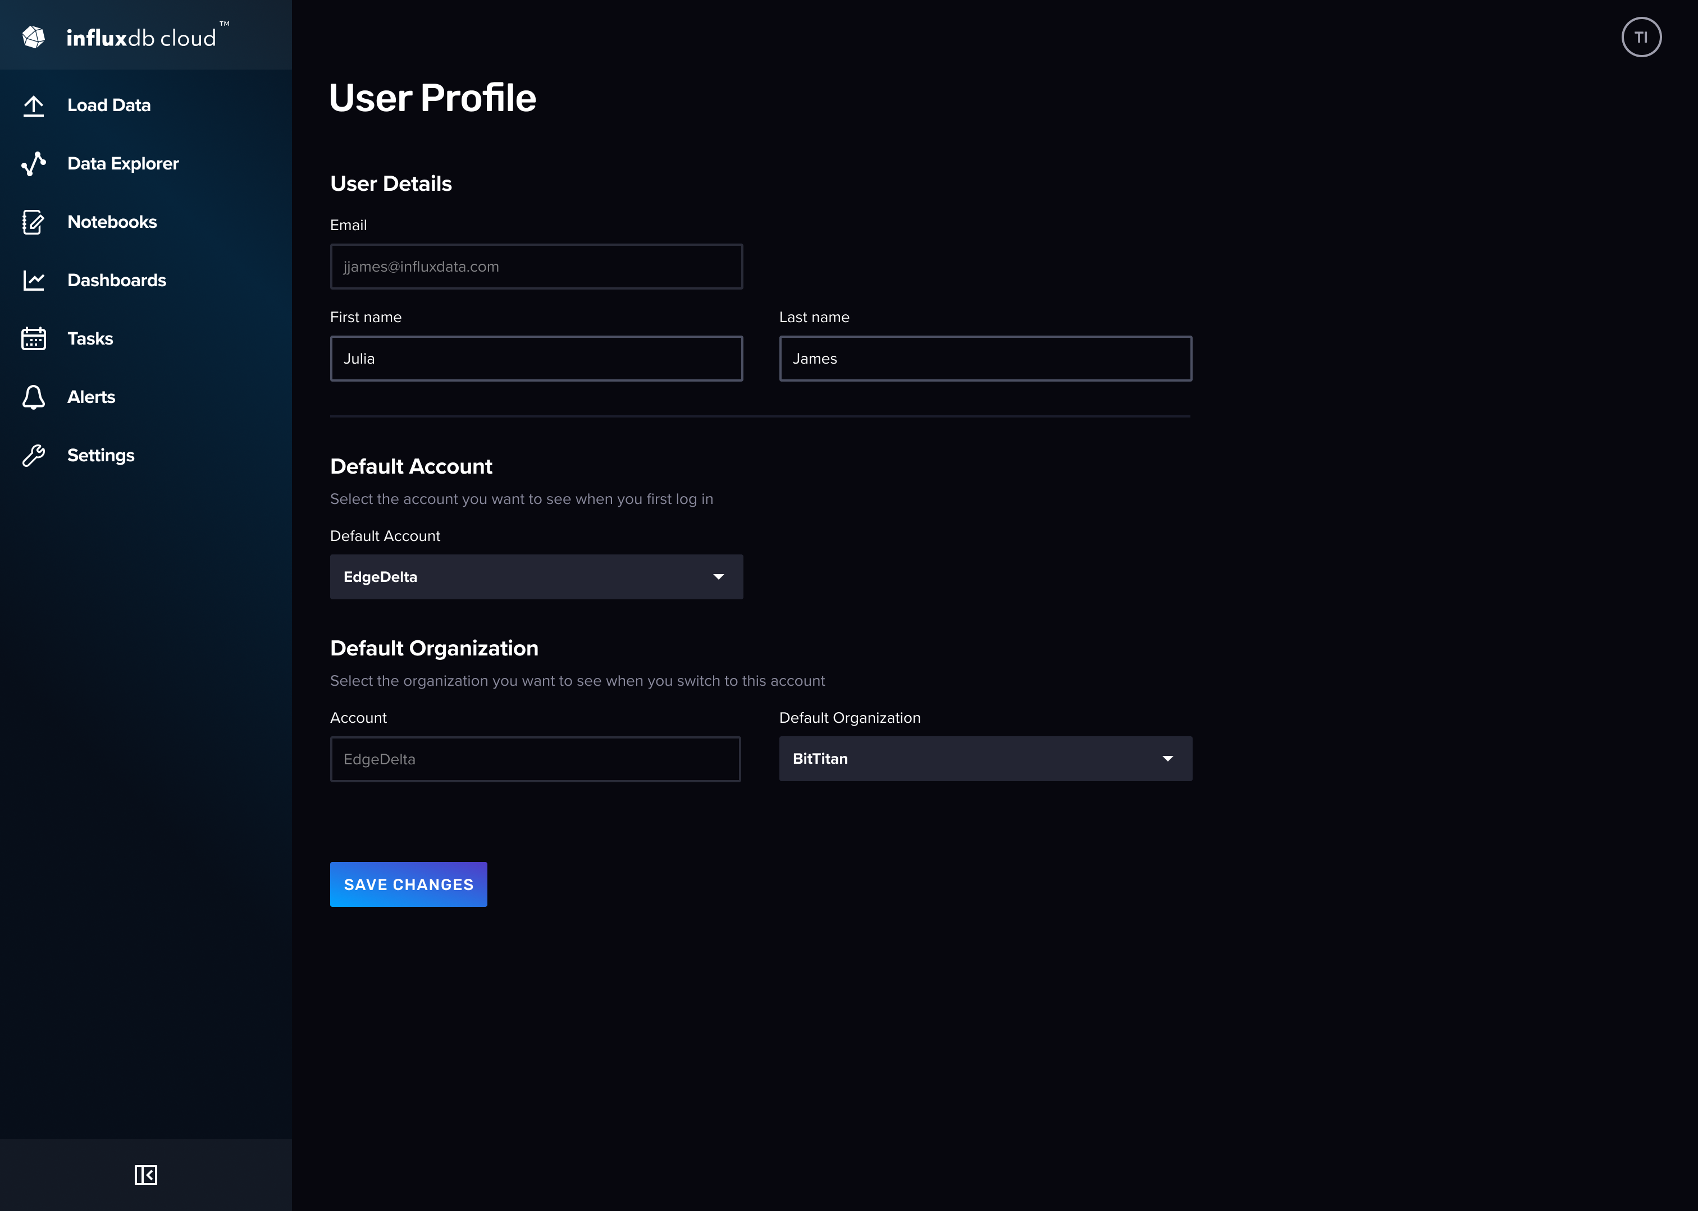Collapse the sidebar with the bottom icon
Image resolution: width=1698 pixels, height=1211 pixels.
click(x=146, y=1175)
